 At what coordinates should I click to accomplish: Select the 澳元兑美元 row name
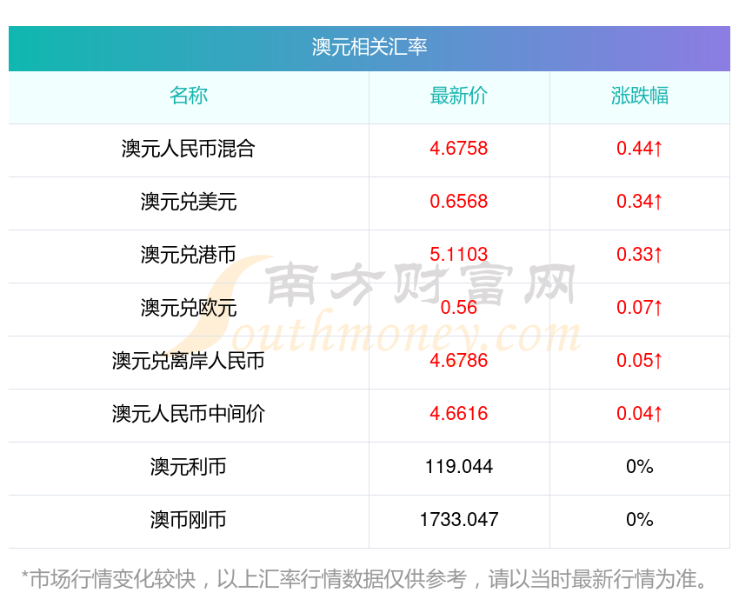tap(188, 202)
